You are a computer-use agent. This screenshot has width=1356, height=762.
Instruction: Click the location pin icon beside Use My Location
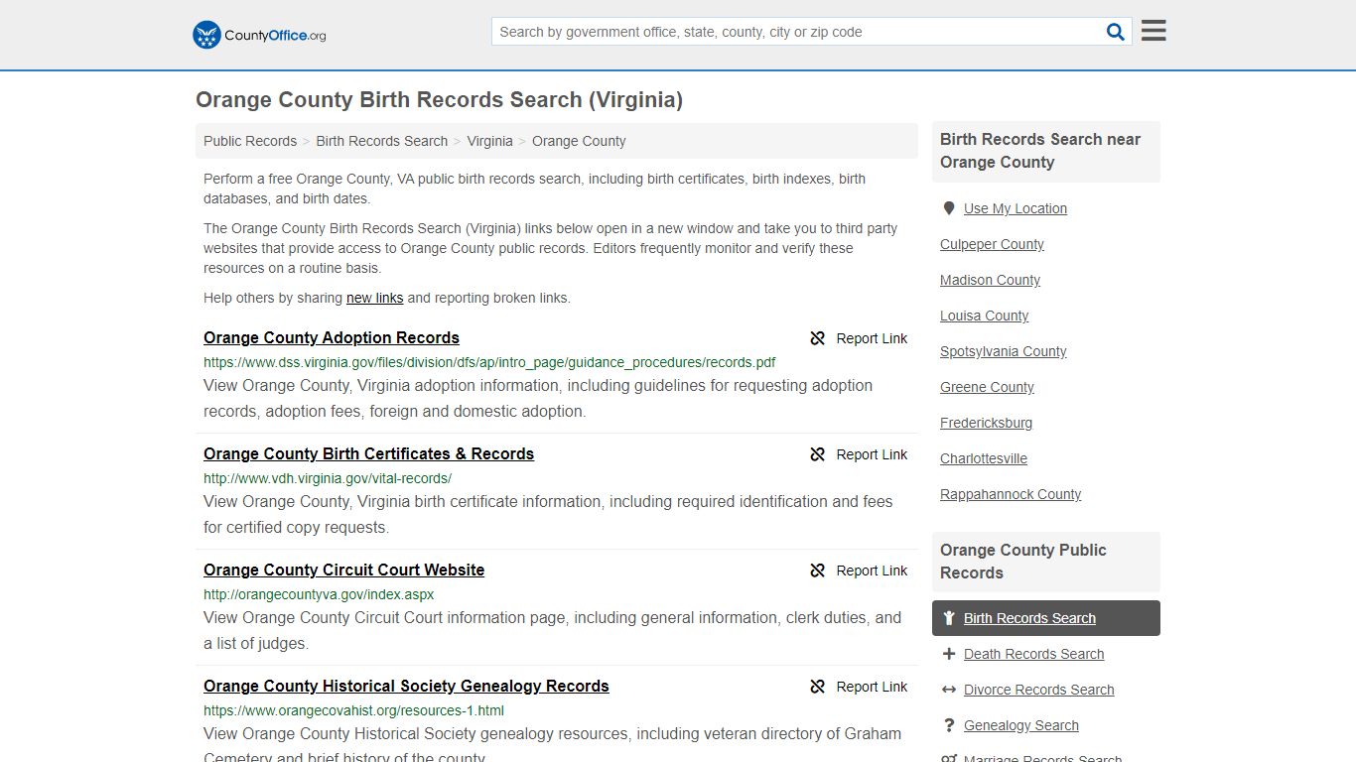(x=949, y=208)
